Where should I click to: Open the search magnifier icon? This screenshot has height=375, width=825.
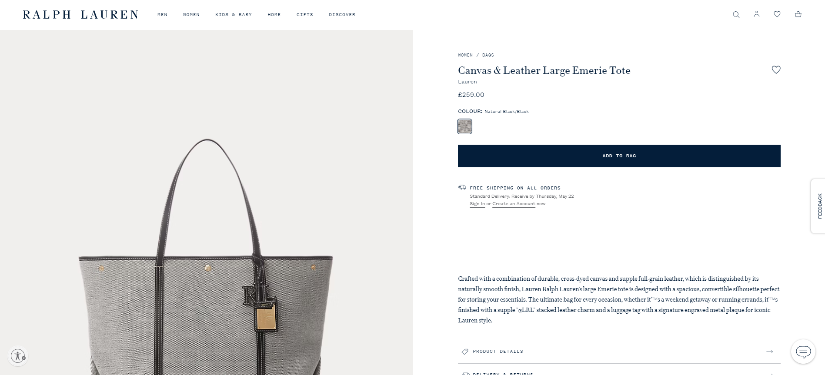(736, 14)
